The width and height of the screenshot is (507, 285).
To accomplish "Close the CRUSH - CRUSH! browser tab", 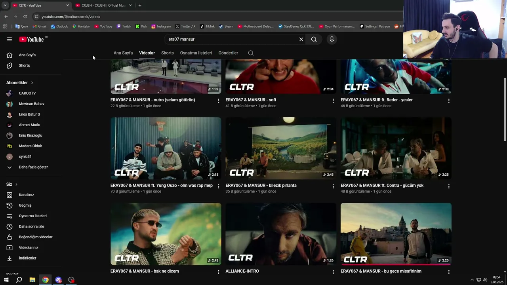I will 130,6.
